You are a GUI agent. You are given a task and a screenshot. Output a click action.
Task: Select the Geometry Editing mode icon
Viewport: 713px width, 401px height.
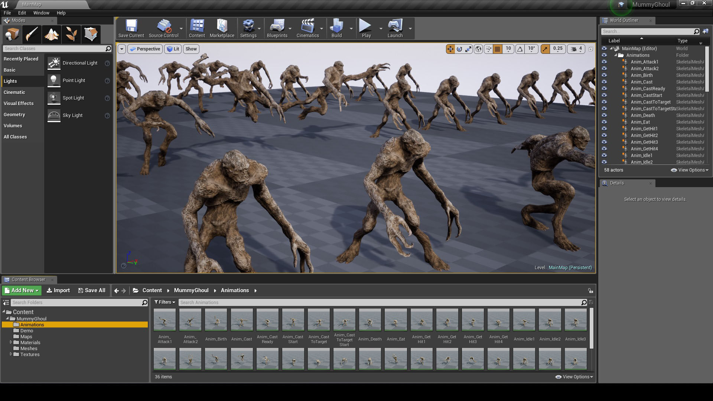[91, 34]
